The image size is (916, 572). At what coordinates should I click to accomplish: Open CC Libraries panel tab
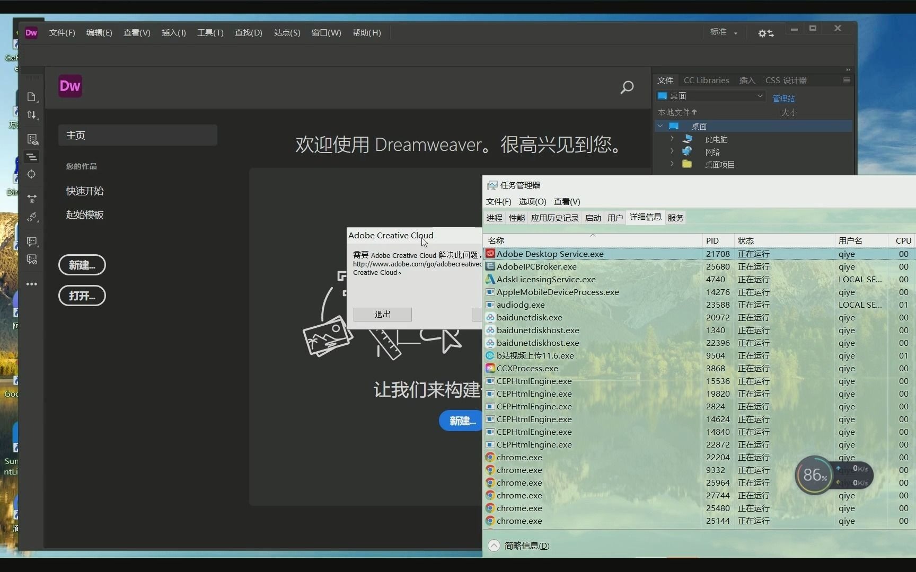pyautogui.click(x=706, y=80)
